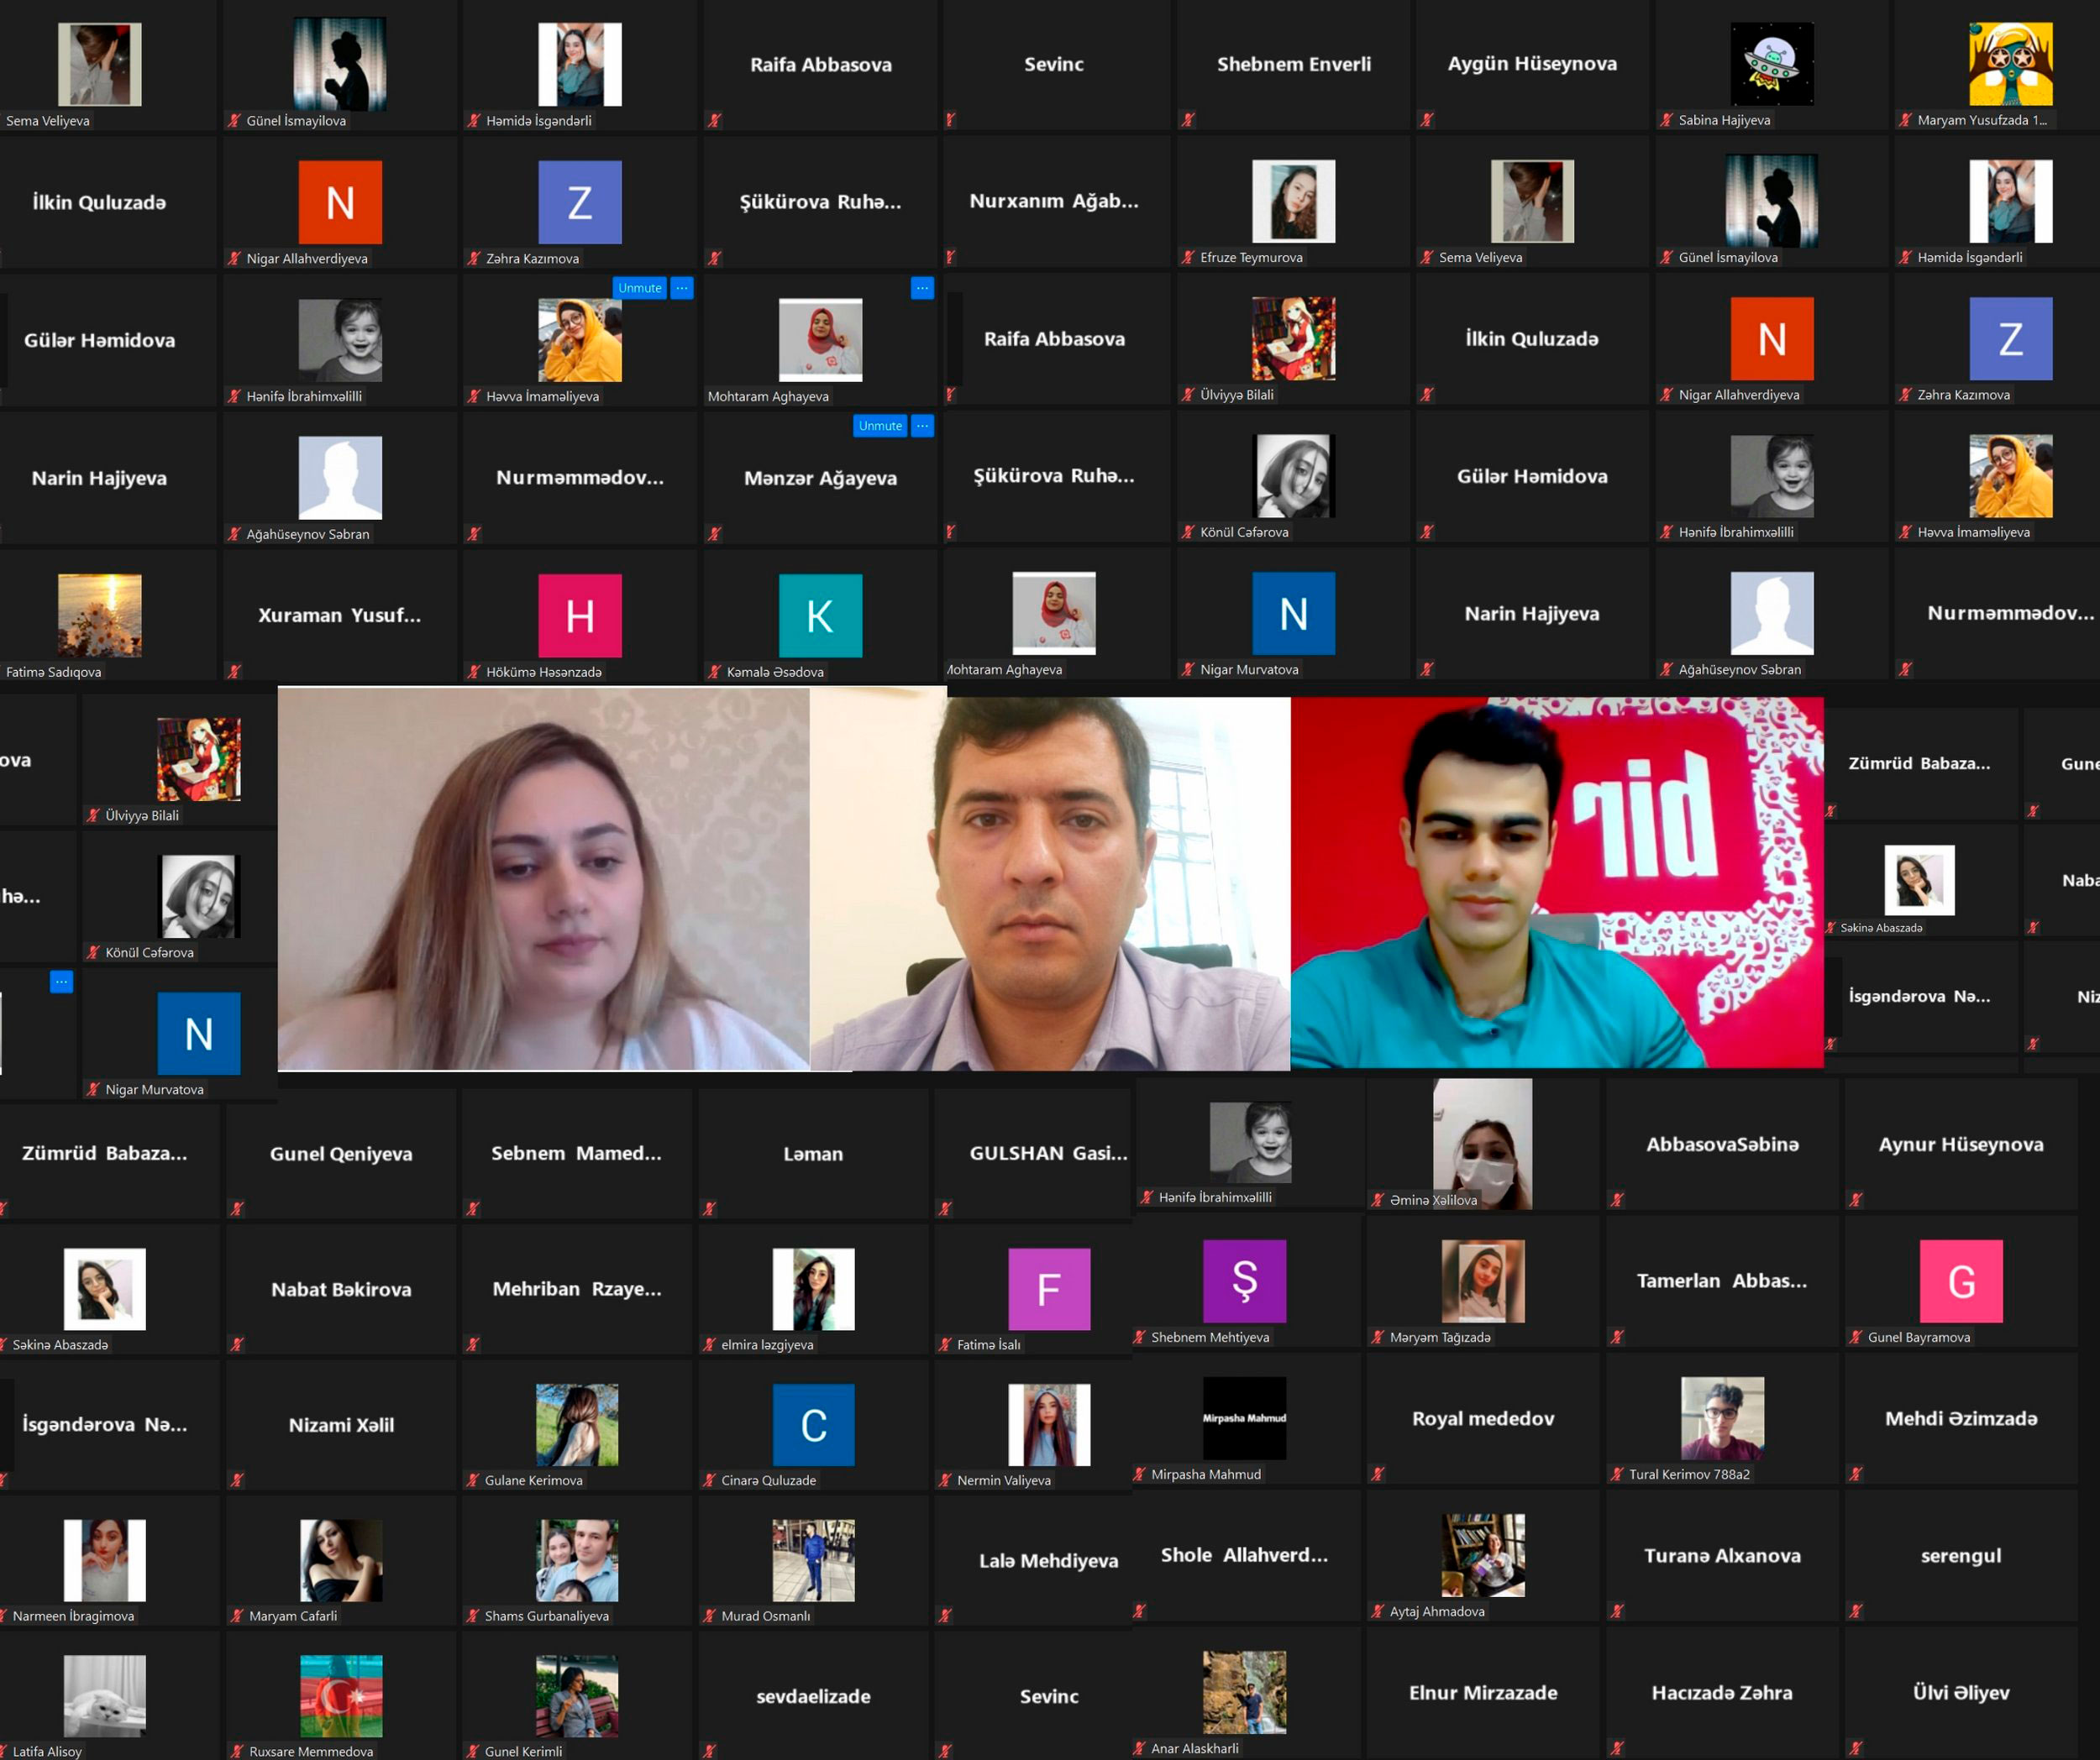Select the purple F avatar of Fatima İsalı
Screen dimensions: 2100x1760
[1049, 1288]
